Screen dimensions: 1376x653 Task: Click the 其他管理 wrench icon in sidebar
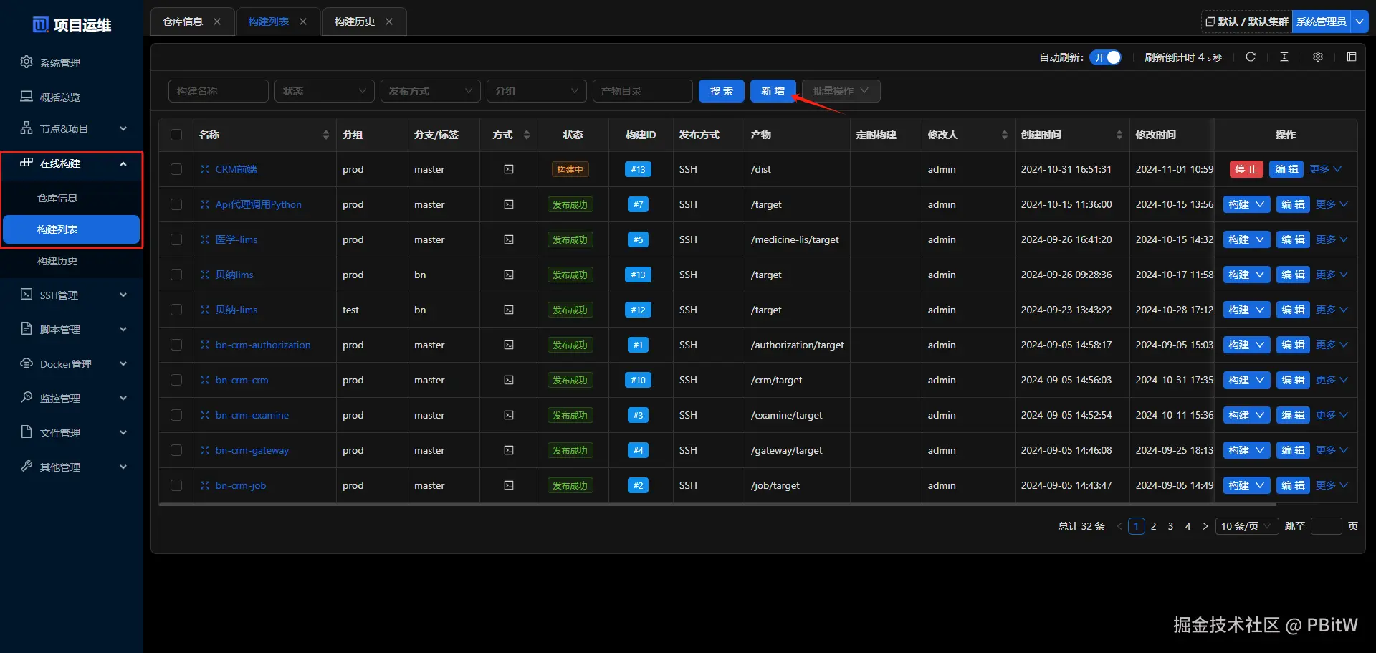(27, 466)
